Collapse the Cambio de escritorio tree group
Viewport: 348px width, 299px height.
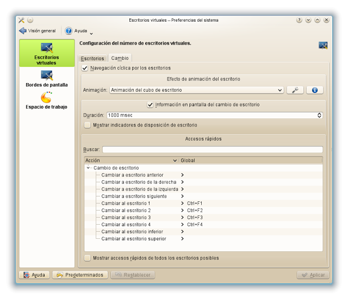coord(89,168)
